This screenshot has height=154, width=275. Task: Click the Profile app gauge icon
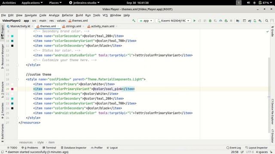(x=220, y=21)
